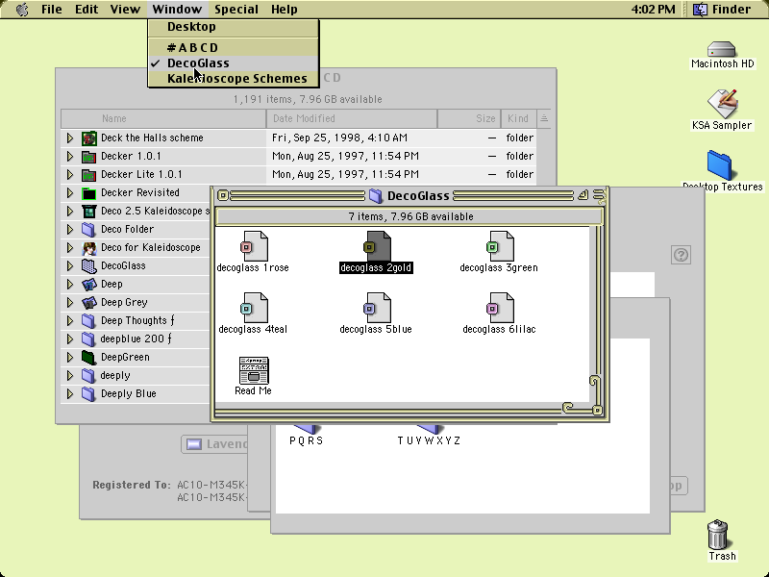This screenshot has width=769, height=577.
Task: Expand the Decker 1.0.1 folder triangle
Action: (x=70, y=157)
